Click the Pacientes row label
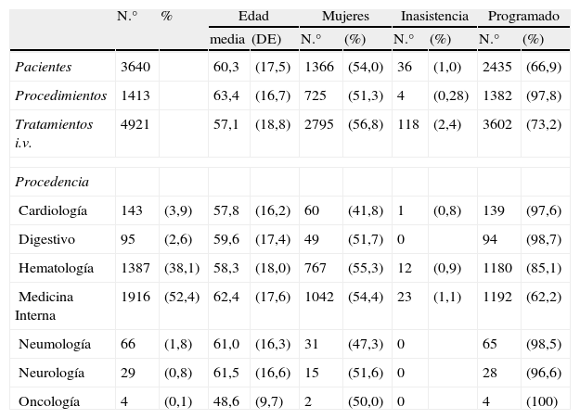The image size is (580, 419). [x=43, y=67]
